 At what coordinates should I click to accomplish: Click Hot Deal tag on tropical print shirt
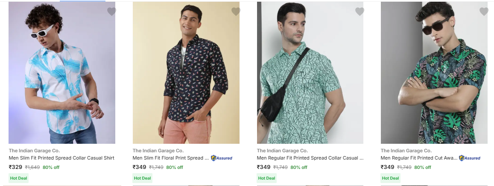tap(390, 178)
